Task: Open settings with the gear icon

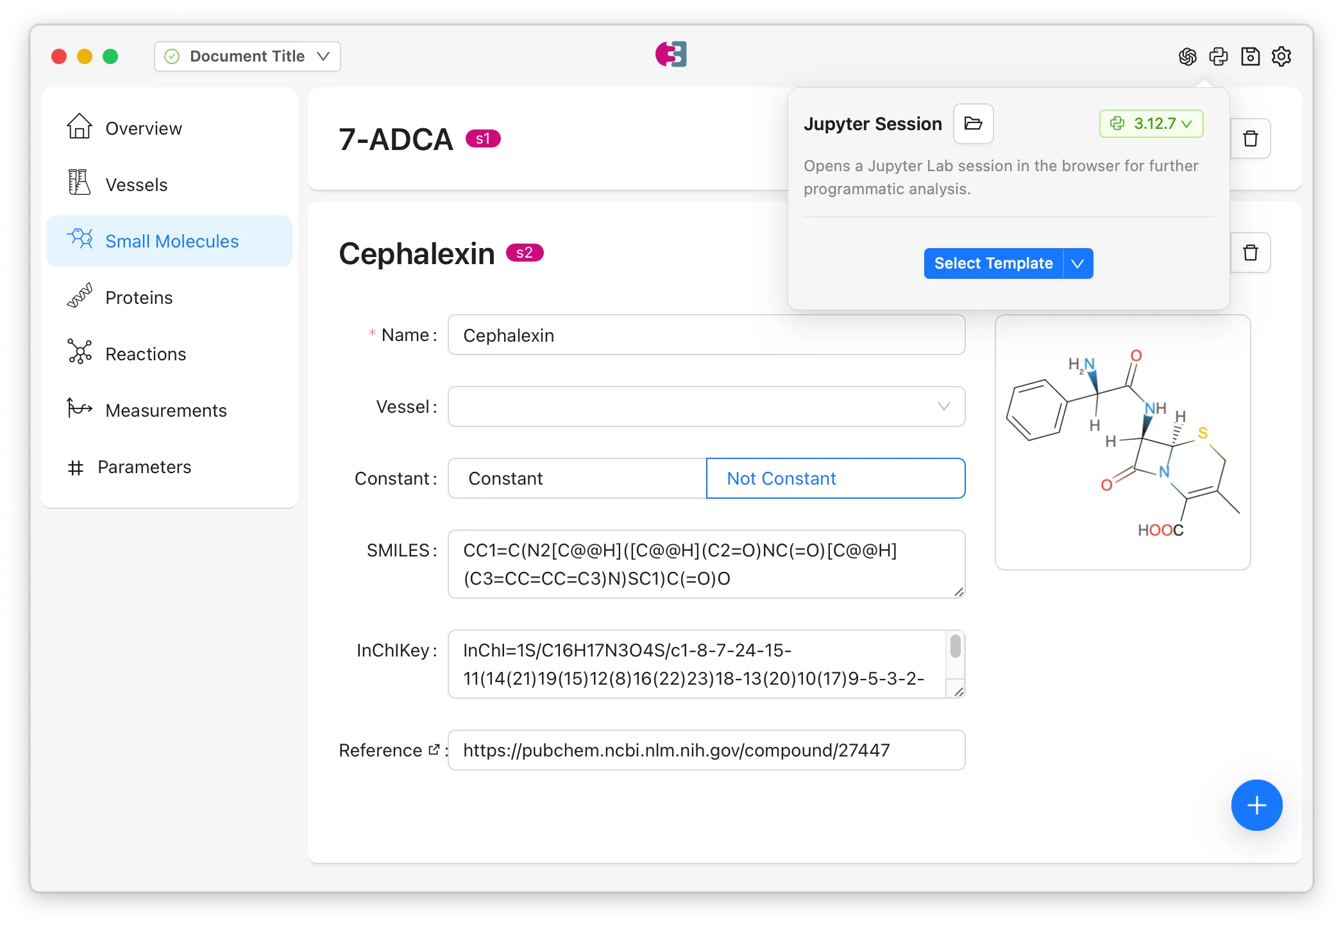Action: click(1281, 56)
